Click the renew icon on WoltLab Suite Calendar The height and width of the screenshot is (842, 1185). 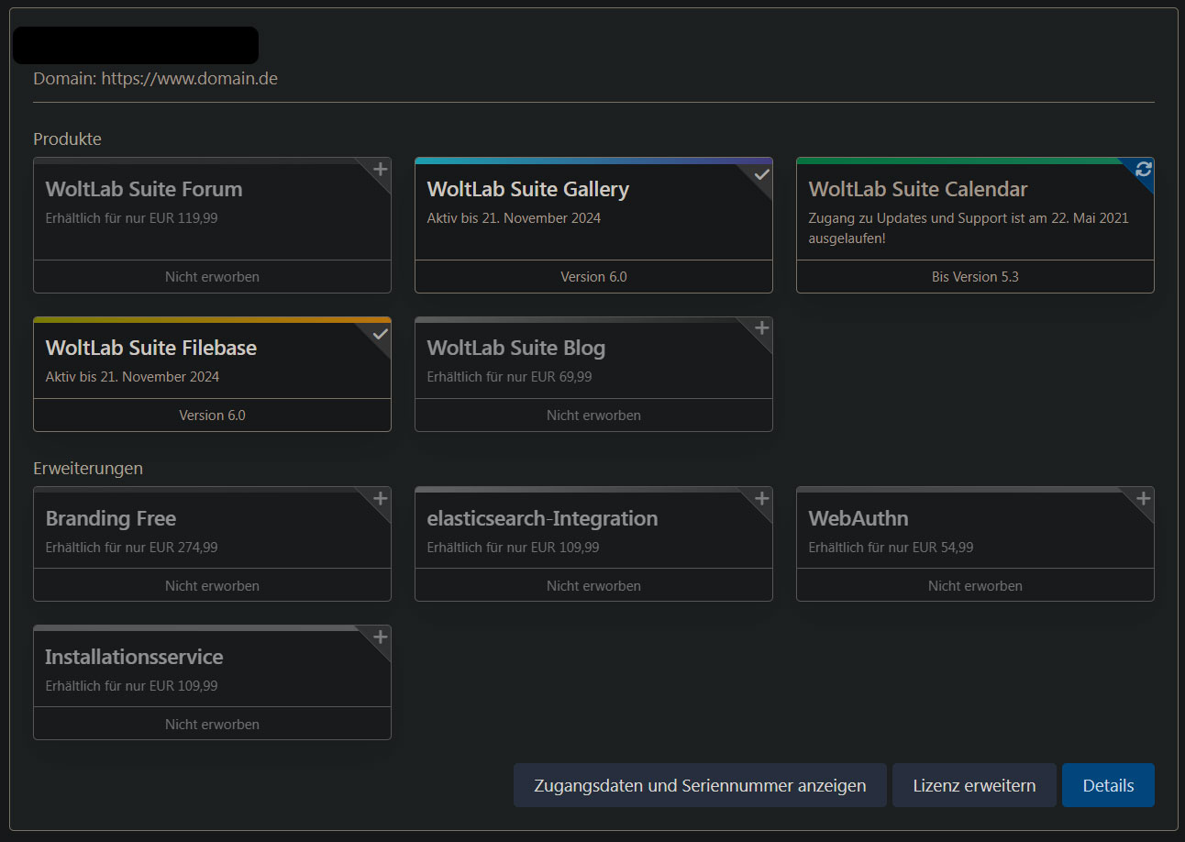click(x=1143, y=169)
